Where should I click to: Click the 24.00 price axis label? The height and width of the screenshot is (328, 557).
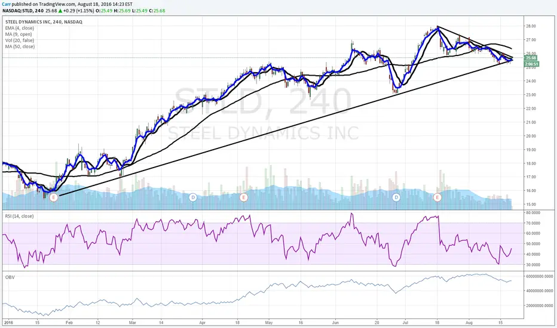531,81
